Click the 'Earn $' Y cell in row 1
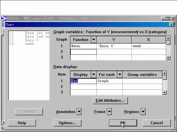177x132 pixels. (x=114, y=46)
